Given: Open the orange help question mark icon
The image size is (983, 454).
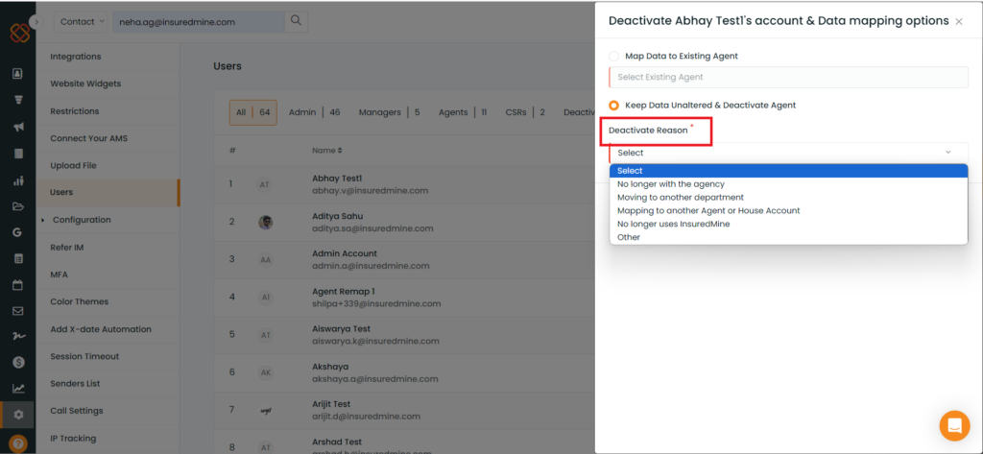Looking at the screenshot, I should tap(18, 443).
